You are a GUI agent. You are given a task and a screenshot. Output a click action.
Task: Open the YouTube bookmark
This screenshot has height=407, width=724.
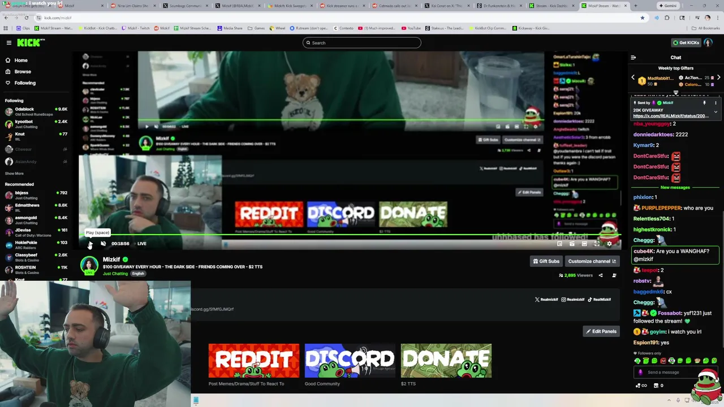(411, 28)
